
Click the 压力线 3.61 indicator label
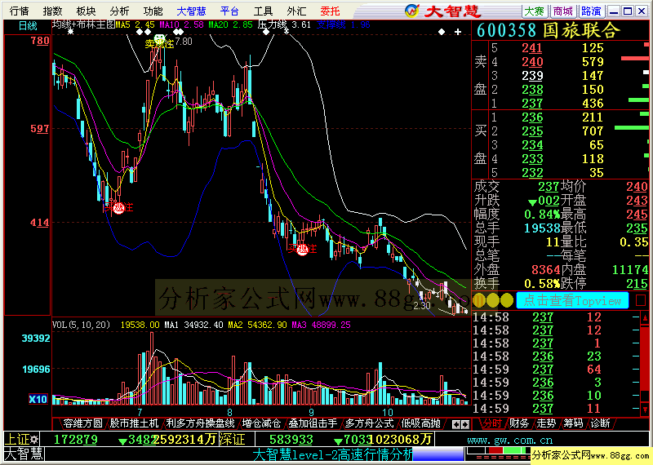284,25
